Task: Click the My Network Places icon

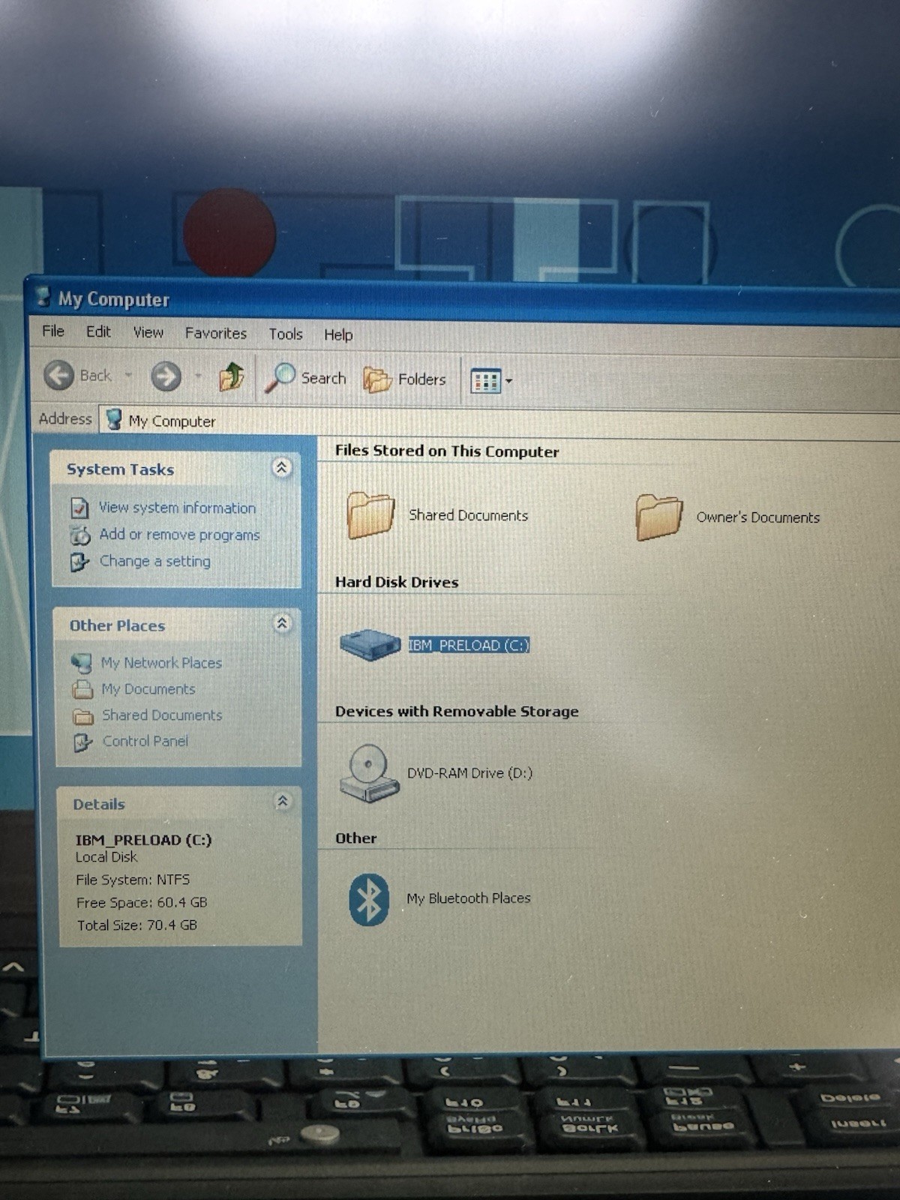Action: 82,663
